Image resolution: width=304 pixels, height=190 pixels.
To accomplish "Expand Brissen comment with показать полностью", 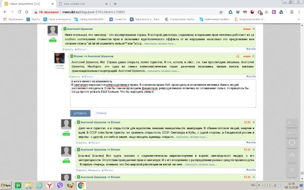I will pos(163,71).
